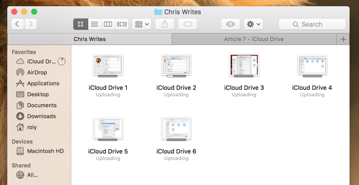The height and width of the screenshot is (185, 359).
Task: Click the Shared sidebar heading
Action: [x=21, y=165]
